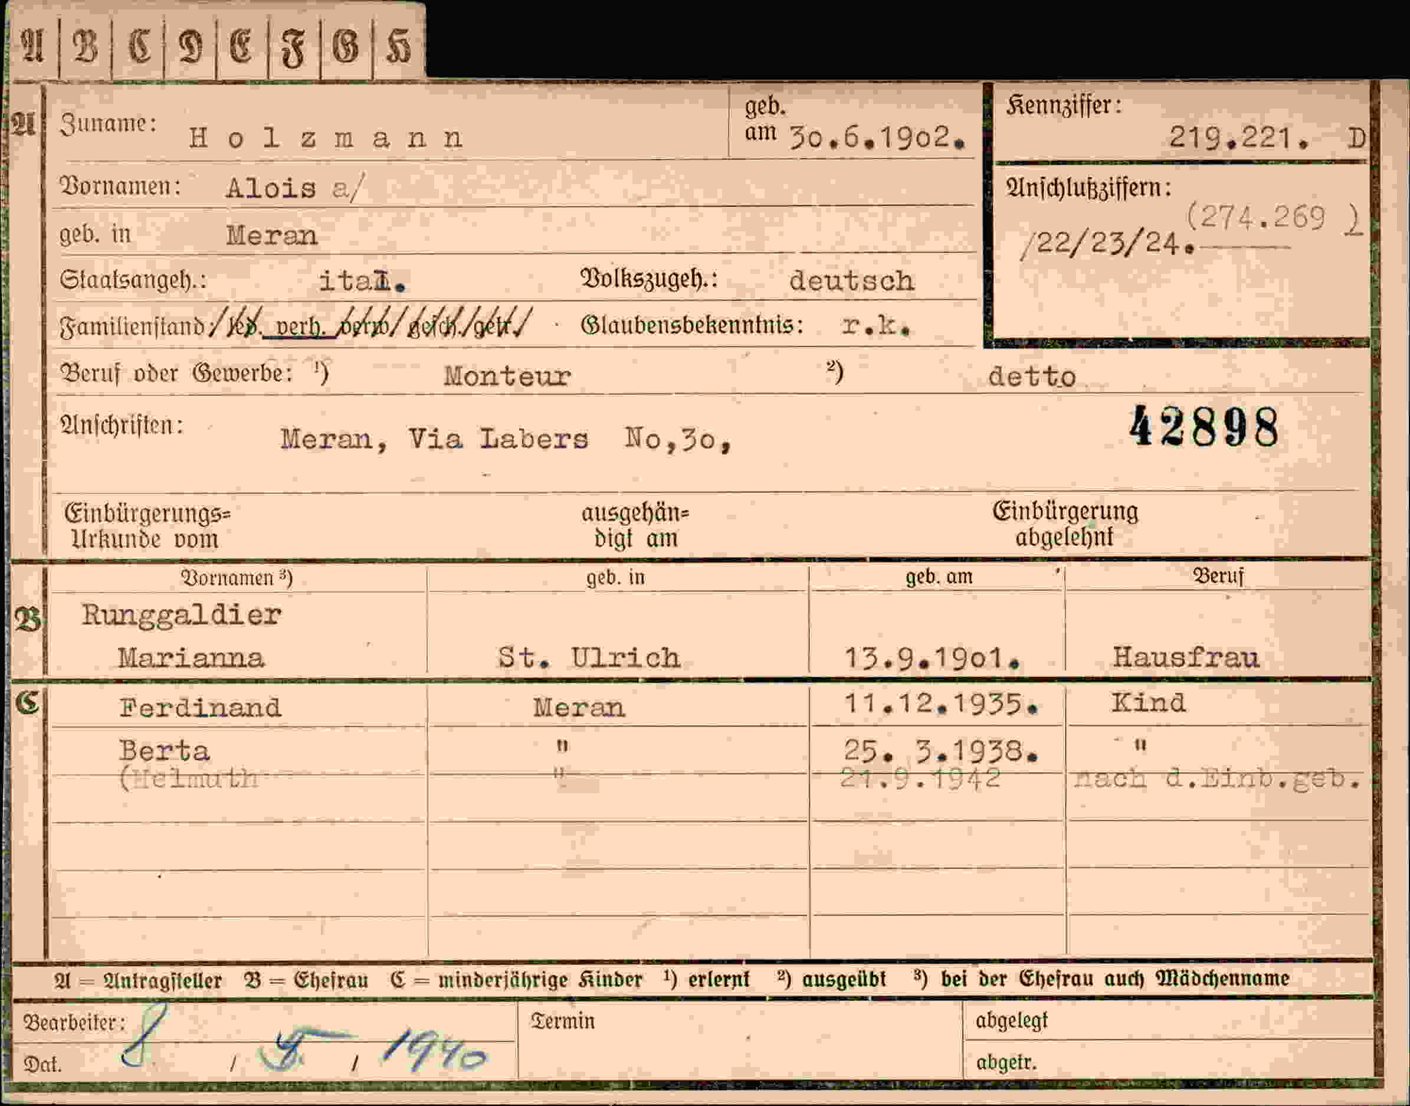The height and width of the screenshot is (1106, 1410).
Task: Click the 'Termin' field label
Action: pos(562,1021)
